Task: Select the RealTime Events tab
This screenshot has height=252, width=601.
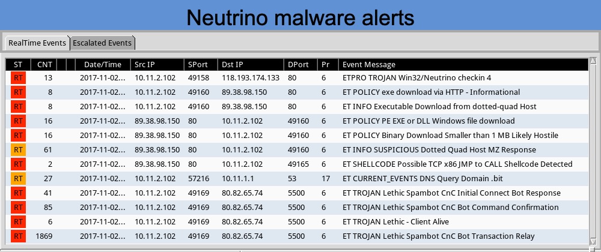Action: coord(37,43)
